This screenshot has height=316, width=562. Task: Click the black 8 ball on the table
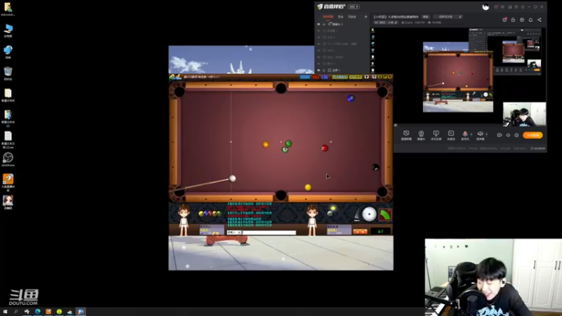click(x=375, y=167)
